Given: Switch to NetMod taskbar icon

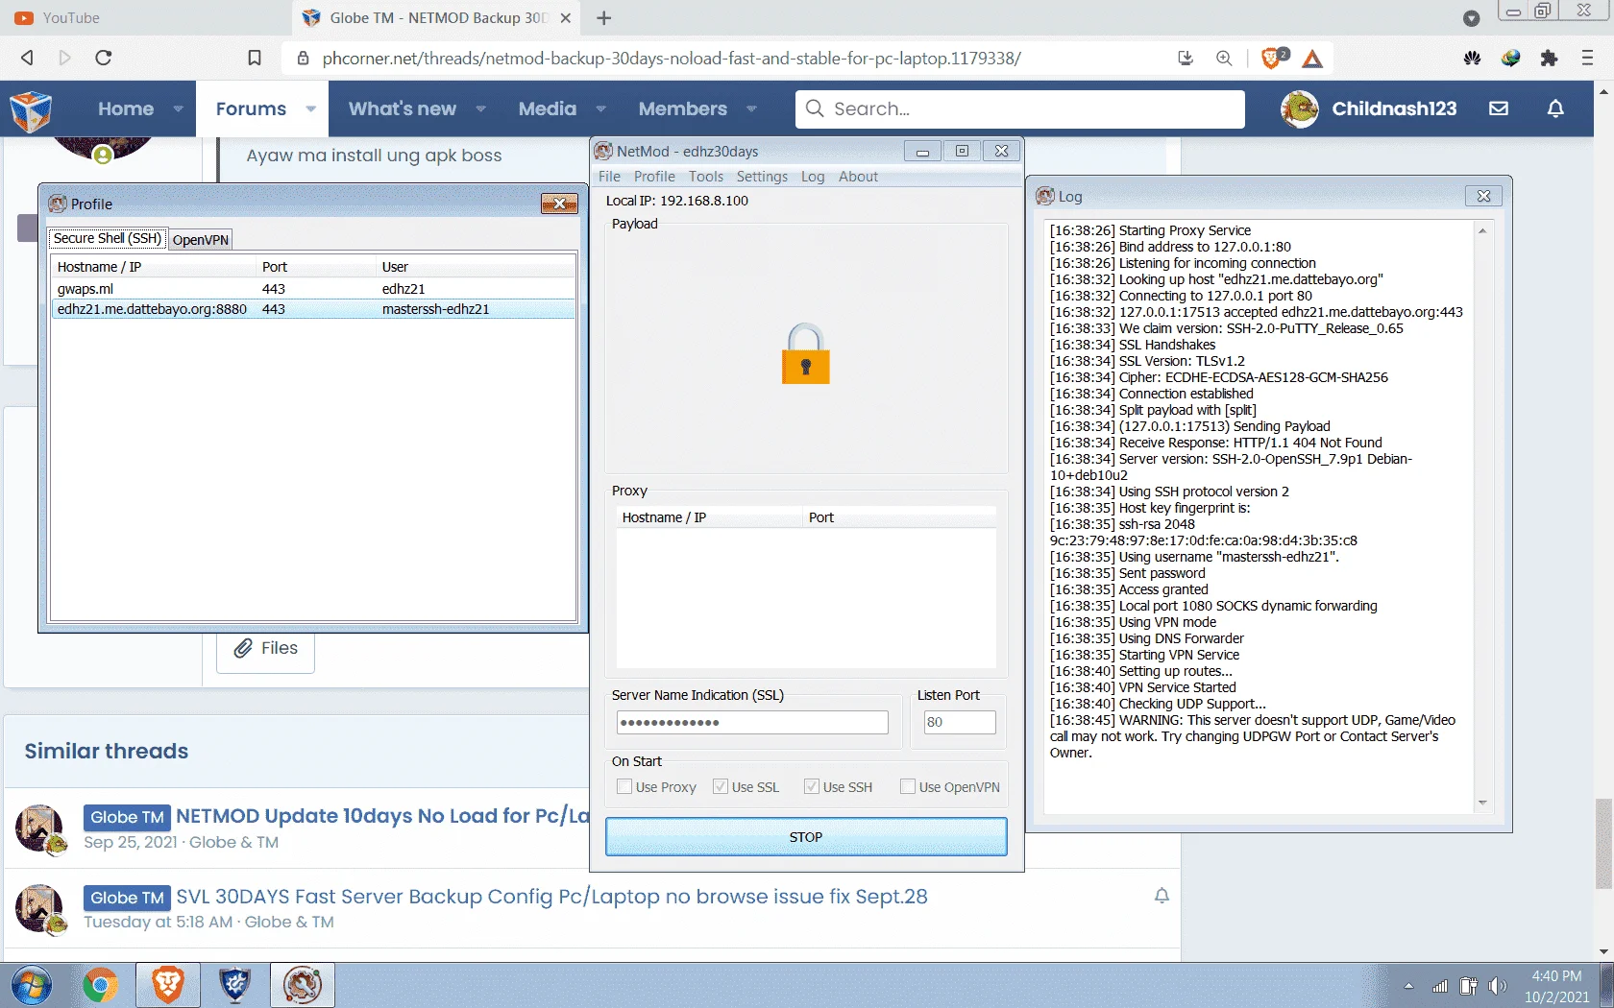Looking at the screenshot, I should 303,985.
